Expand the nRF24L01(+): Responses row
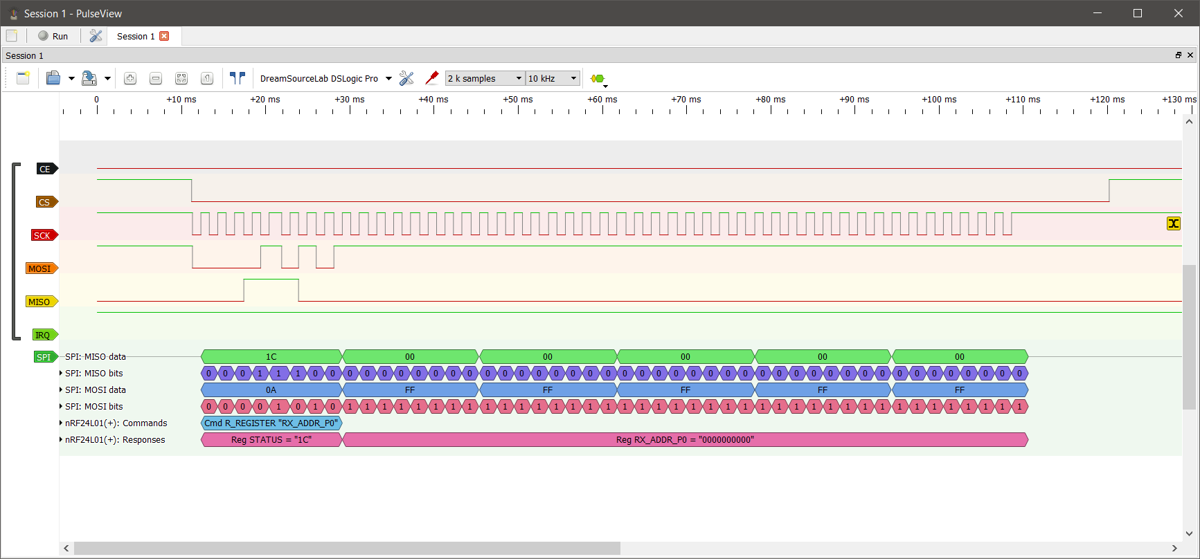This screenshot has height=559, width=1200. pos(61,440)
